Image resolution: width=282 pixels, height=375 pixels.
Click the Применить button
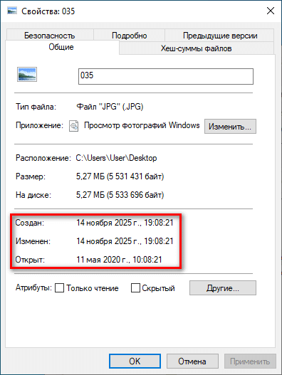point(250,361)
